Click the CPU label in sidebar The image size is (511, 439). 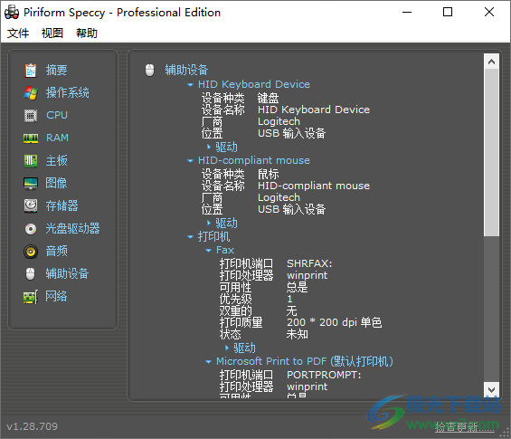57,115
